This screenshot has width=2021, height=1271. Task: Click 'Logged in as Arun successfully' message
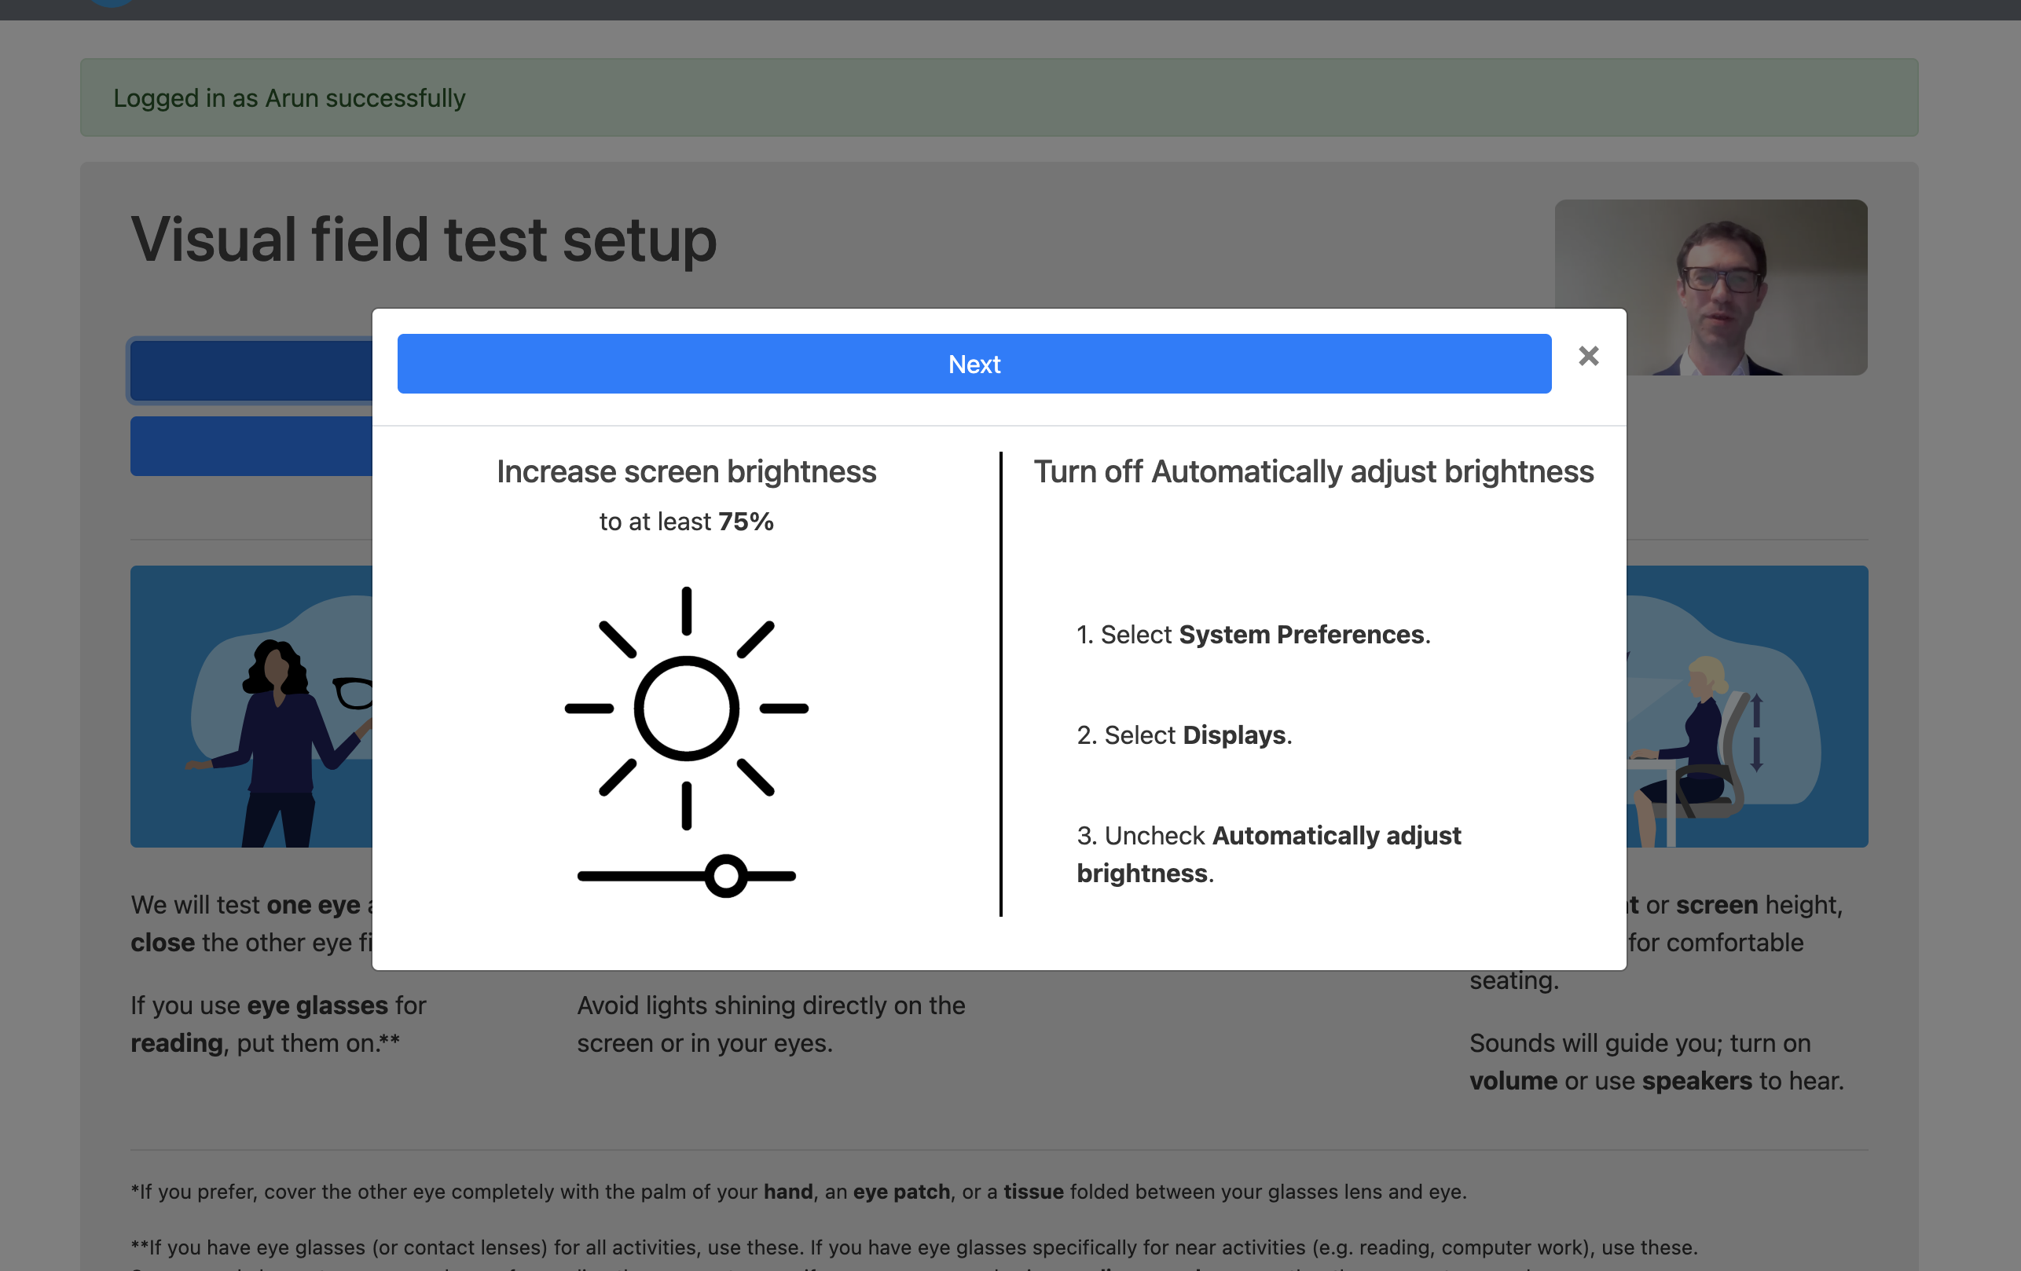289,98
